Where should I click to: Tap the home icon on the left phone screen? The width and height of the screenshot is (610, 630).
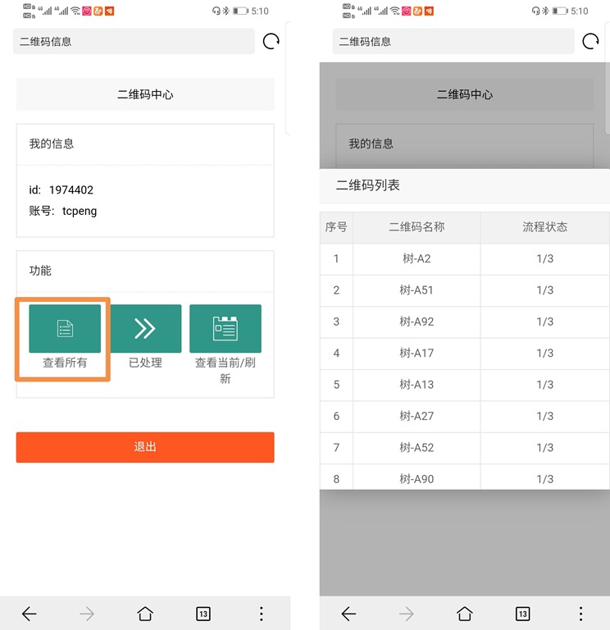coord(145,614)
